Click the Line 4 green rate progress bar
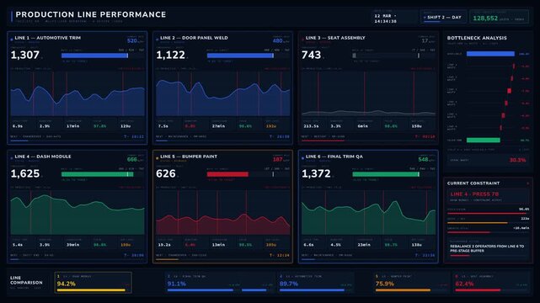 point(97,174)
